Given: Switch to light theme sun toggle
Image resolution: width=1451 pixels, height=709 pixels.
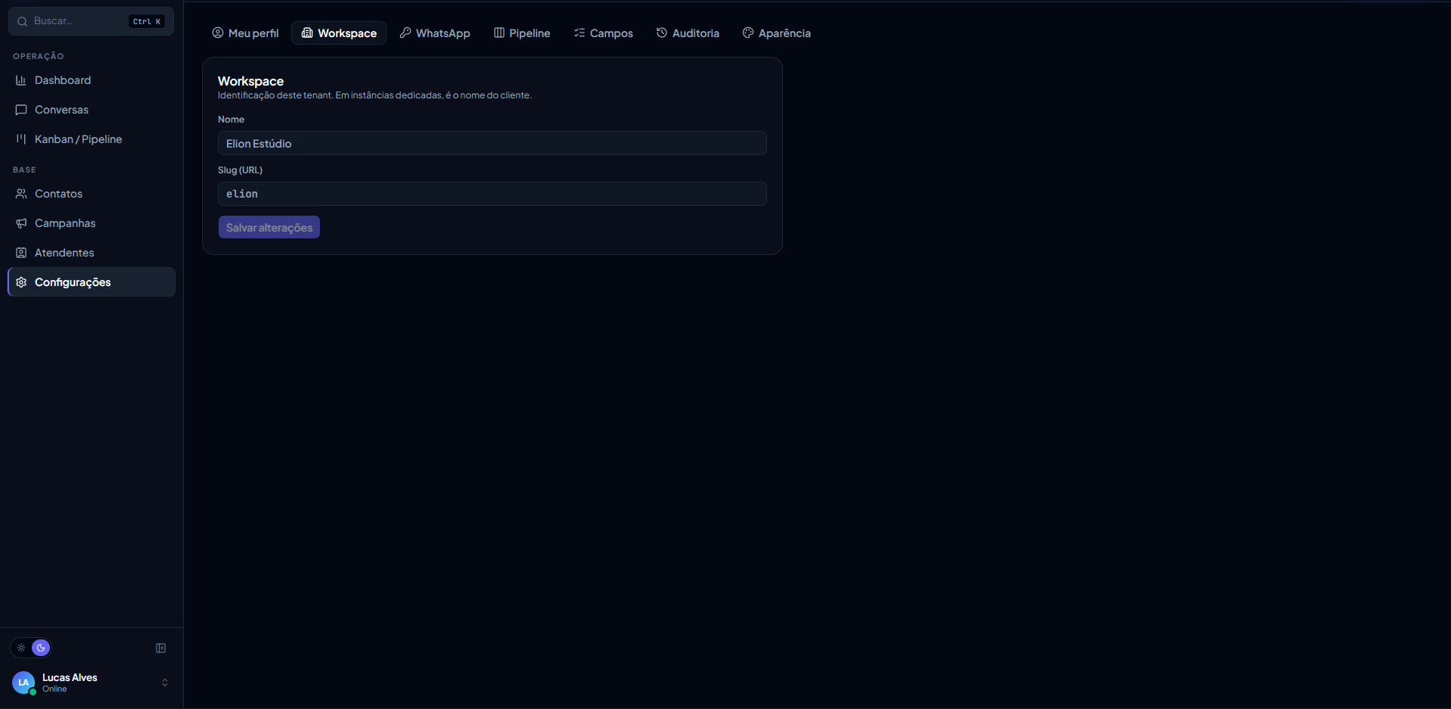Looking at the screenshot, I should (x=21, y=648).
